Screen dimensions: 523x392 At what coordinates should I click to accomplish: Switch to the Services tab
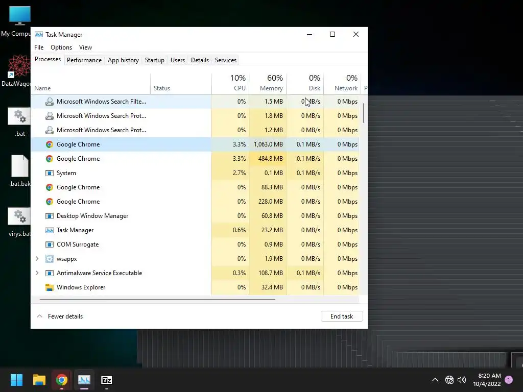click(x=225, y=60)
